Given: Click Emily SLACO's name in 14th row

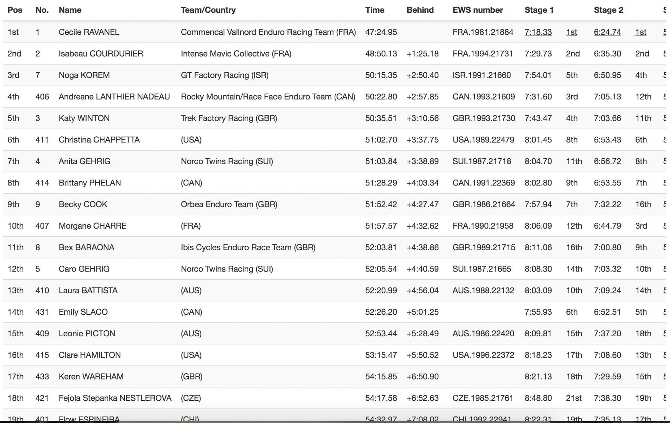Looking at the screenshot, I should [83, 312].
